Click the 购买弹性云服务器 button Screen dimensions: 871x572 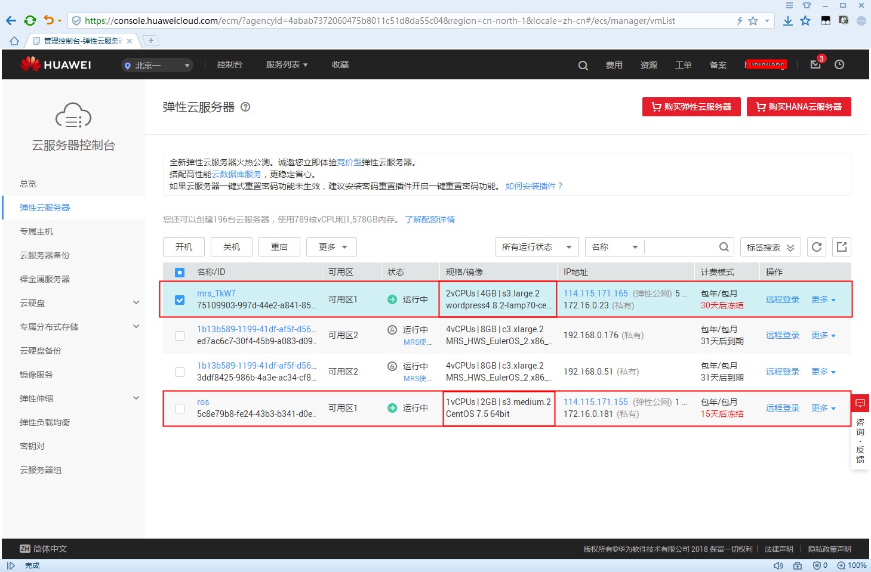691,107
